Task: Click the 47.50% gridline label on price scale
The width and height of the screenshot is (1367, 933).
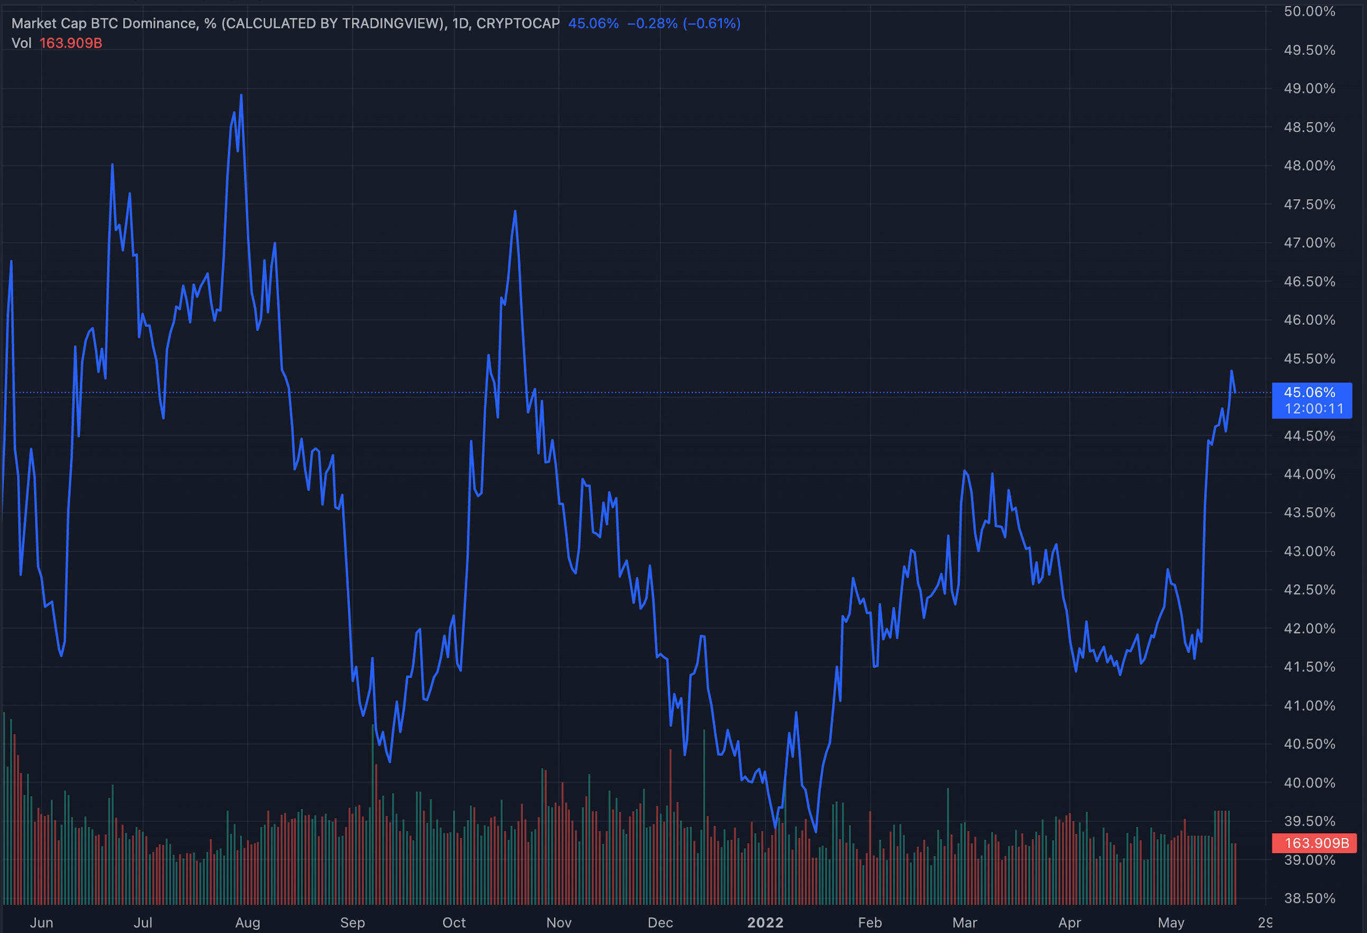Action: pos(1309,204)
